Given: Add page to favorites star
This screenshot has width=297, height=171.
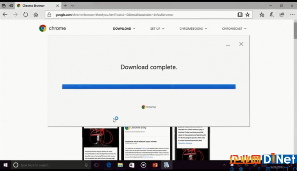Looking at the screenshot, I should 247,14.
